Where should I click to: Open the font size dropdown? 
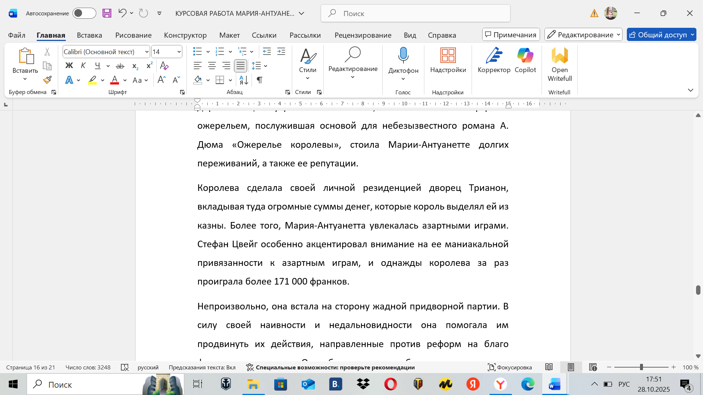coord(179,52)
